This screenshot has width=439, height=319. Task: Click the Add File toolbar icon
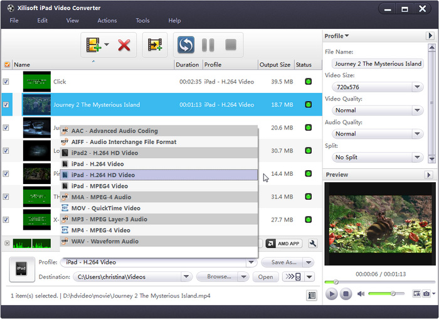pos(93,45)
